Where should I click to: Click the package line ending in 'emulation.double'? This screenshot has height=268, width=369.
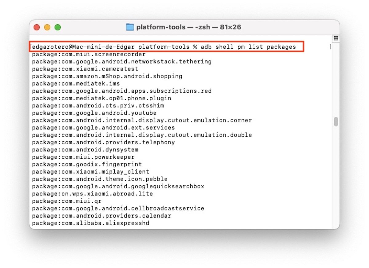pos(142,135)
